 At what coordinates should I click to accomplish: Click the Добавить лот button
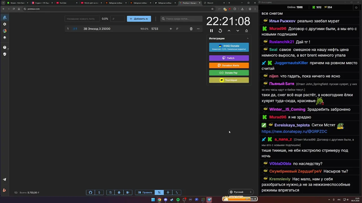(x=139, y=19)
